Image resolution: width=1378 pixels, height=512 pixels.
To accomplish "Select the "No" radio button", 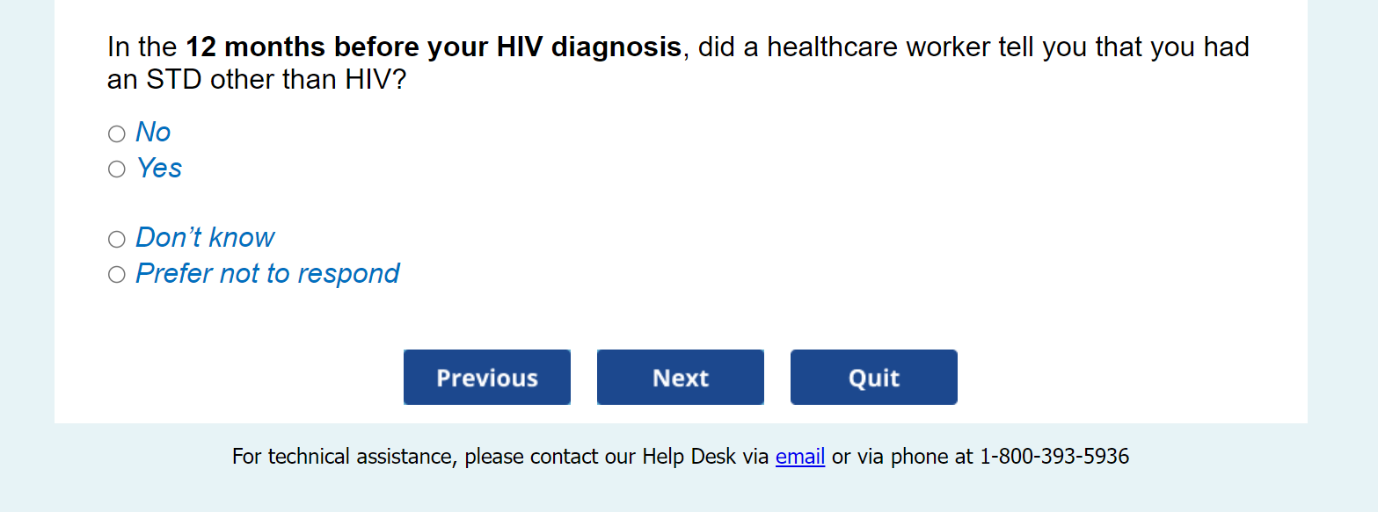I will pyautogui.click(x=117, y=133).
